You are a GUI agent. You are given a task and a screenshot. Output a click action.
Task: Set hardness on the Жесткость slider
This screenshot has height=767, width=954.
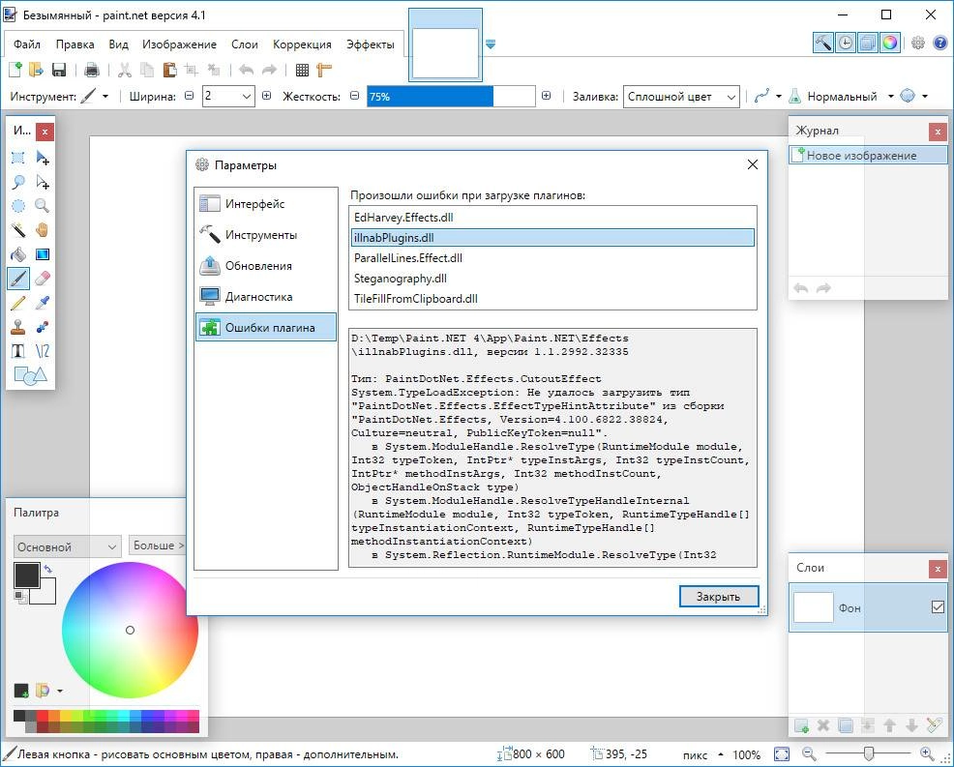click(x=451, y=96)
